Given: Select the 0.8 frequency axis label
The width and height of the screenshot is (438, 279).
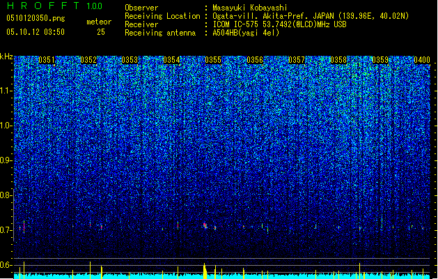Looking at the screenshot, I should (6, 195).
